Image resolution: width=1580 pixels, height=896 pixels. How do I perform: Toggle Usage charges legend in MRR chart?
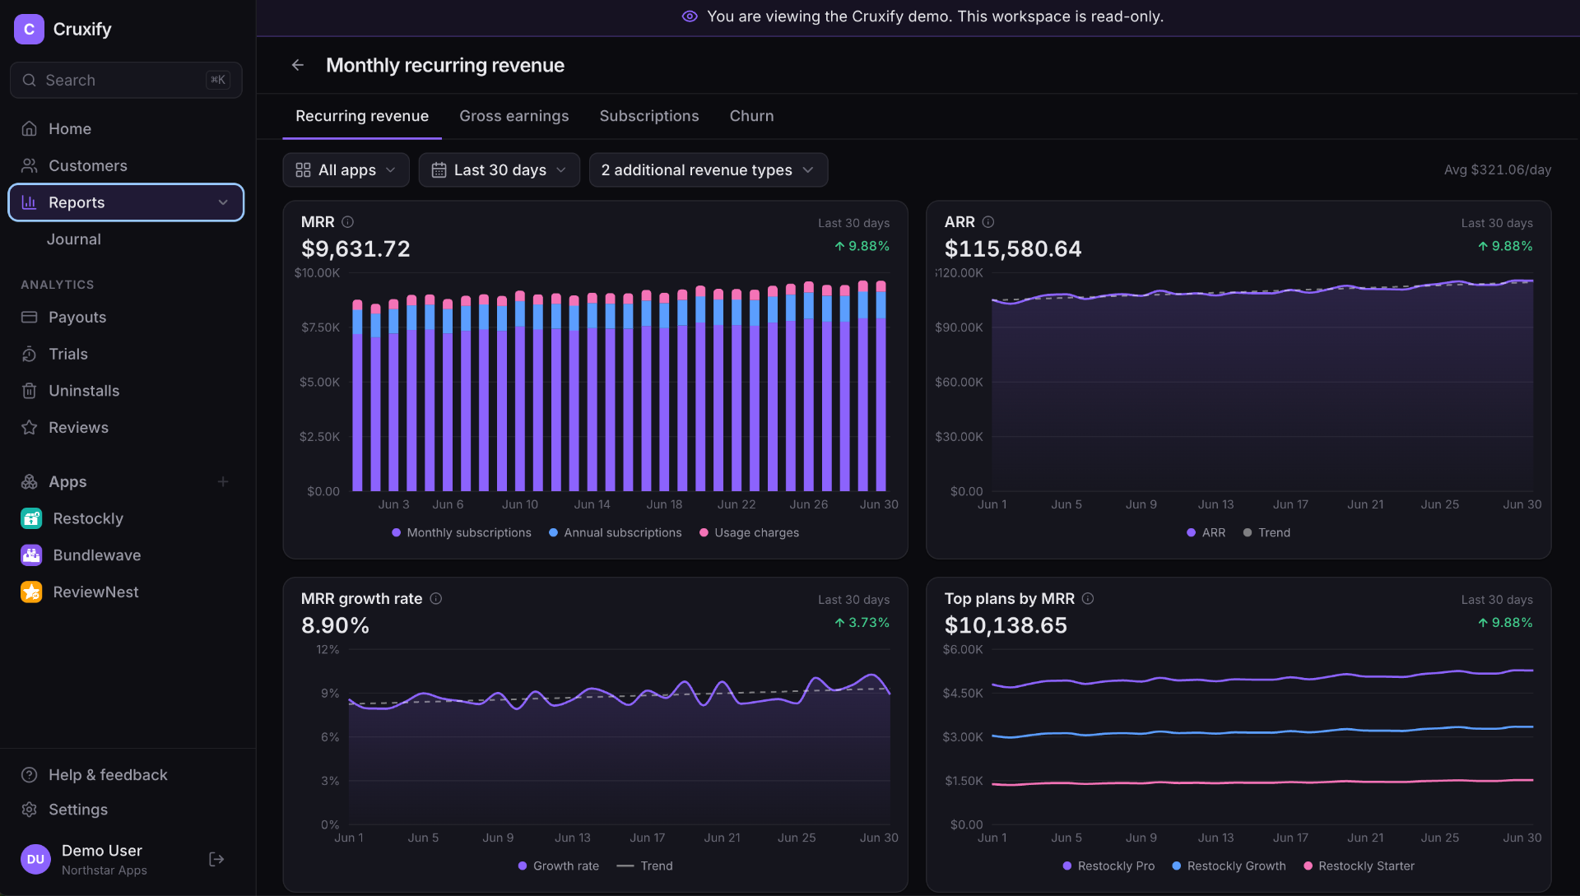tap(750, 533)
